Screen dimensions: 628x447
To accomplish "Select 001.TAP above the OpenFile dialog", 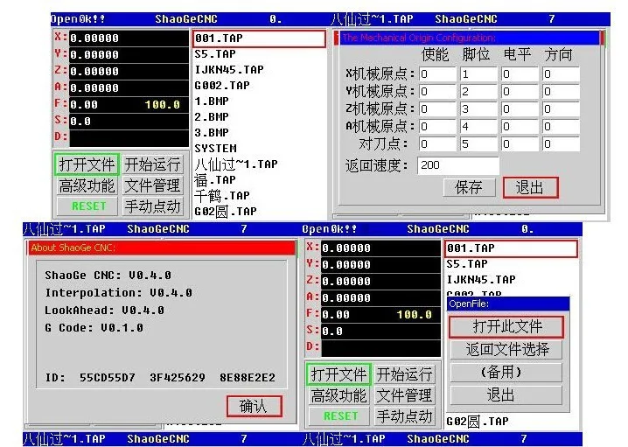I will (511, 248).
